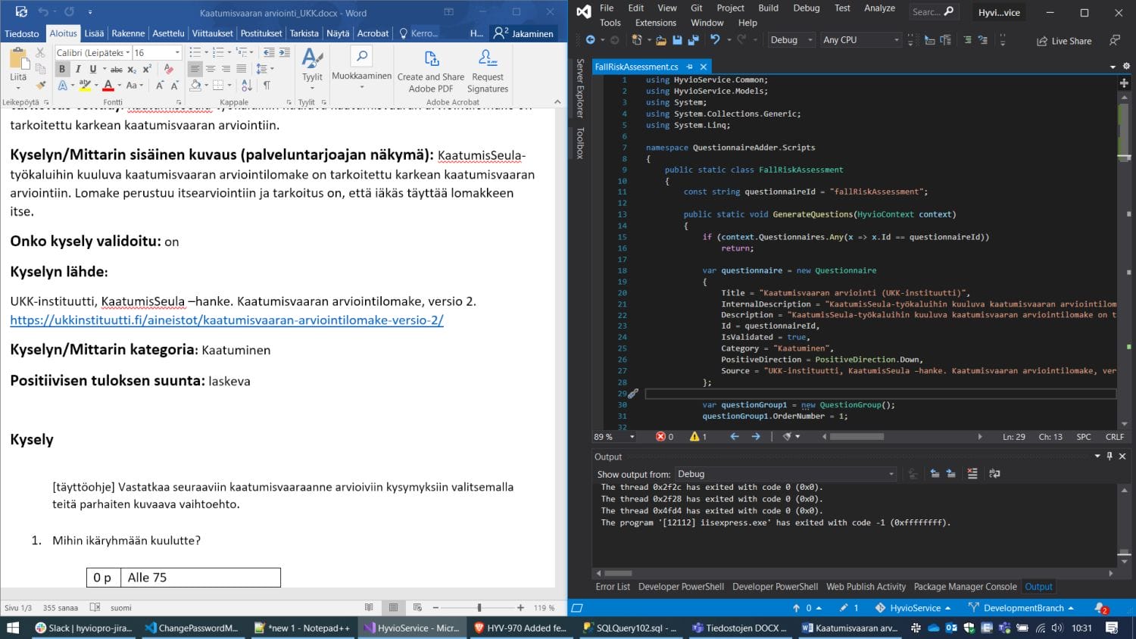The height and width of the screenshot is (639, 1136).
Task: Click the Sort A-Z icon in Word
Action: [x=247, y=86]
